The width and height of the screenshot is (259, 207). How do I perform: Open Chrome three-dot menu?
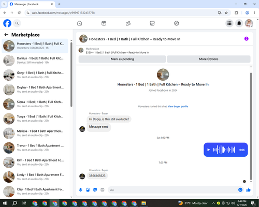pos(254,13)
